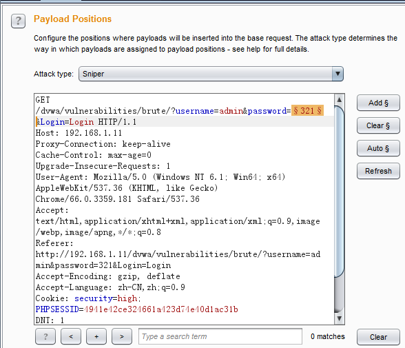Select the Sniper attack type combo box
Screen dimensions: 405x348
click(211, 74)
